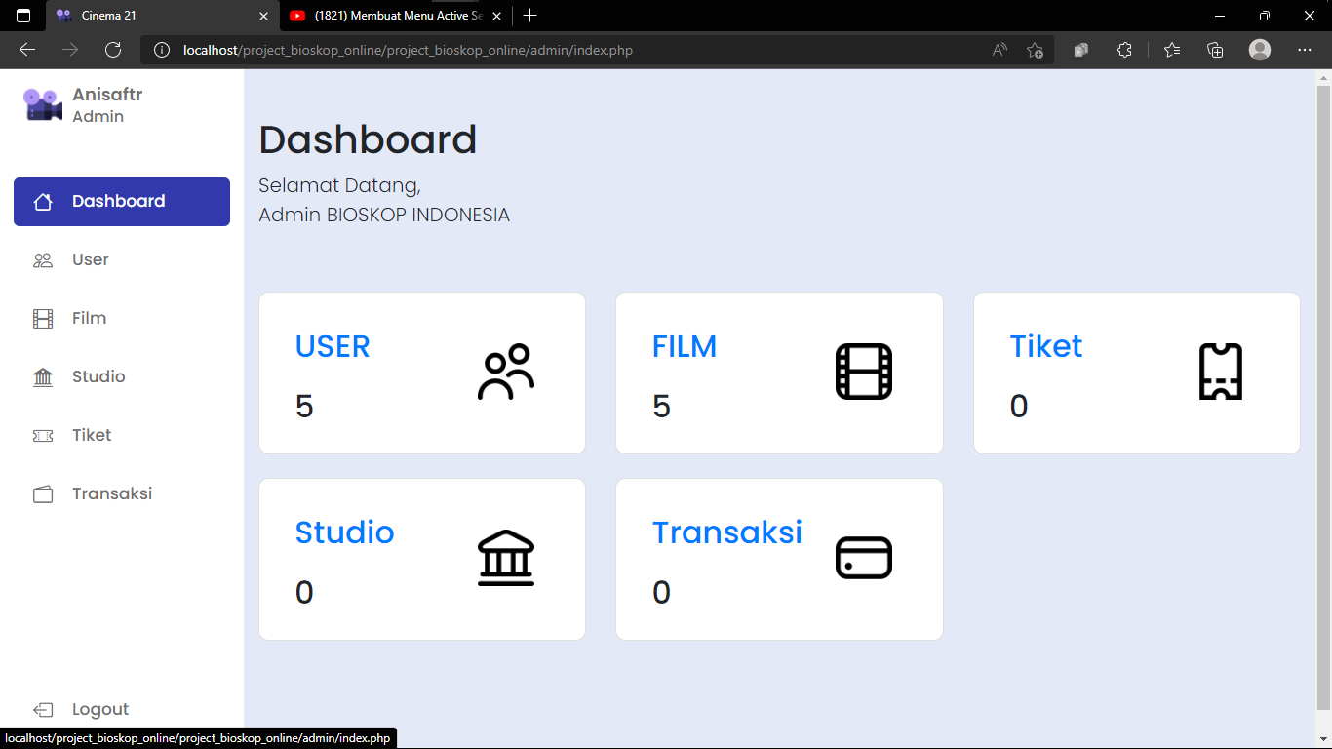Image resolution: width=1332 pixels, height=749 pixels.
Task: Open the USER link on the dashboard card
Action: 333,346
